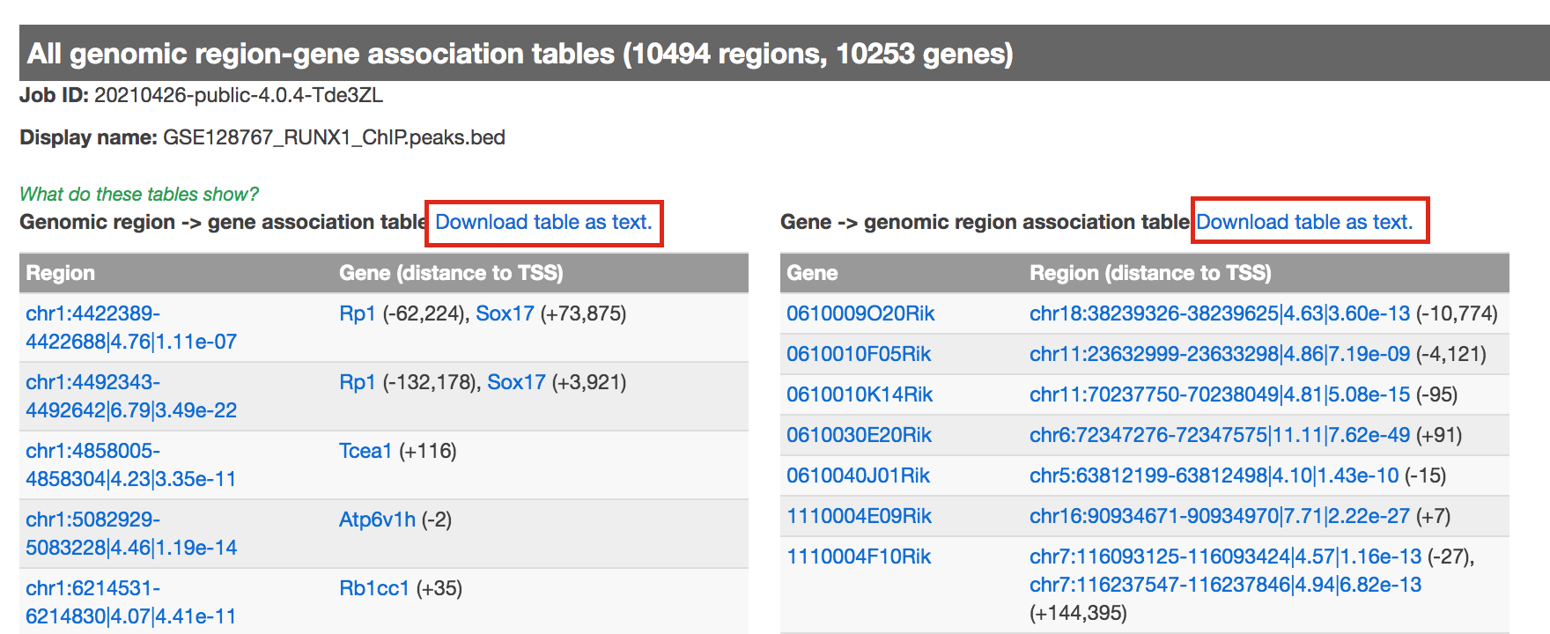
Task: Open region chr5:63812199-63812498 link
Action: point(1214,475)
